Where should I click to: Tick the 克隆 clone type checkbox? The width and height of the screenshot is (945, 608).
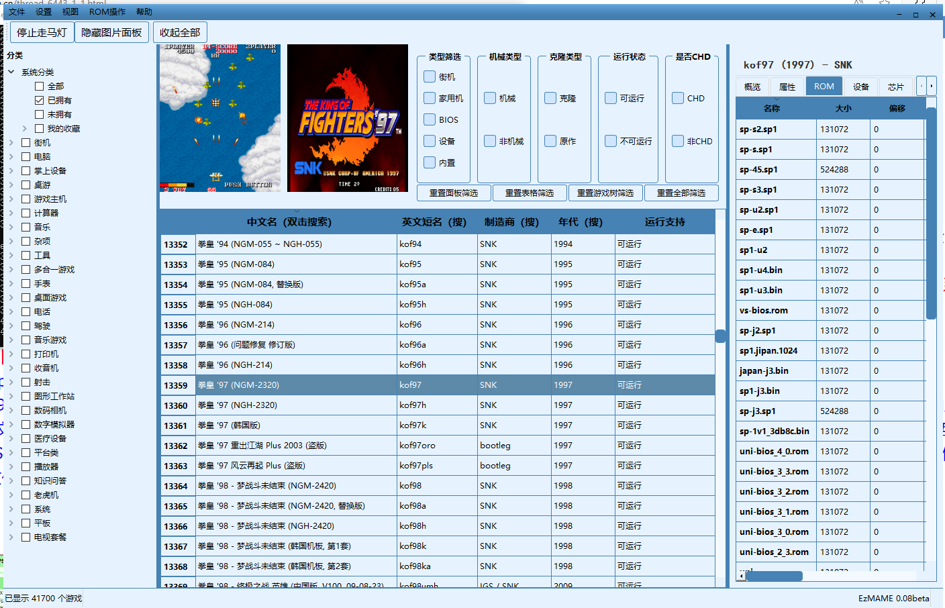(550, 98)
